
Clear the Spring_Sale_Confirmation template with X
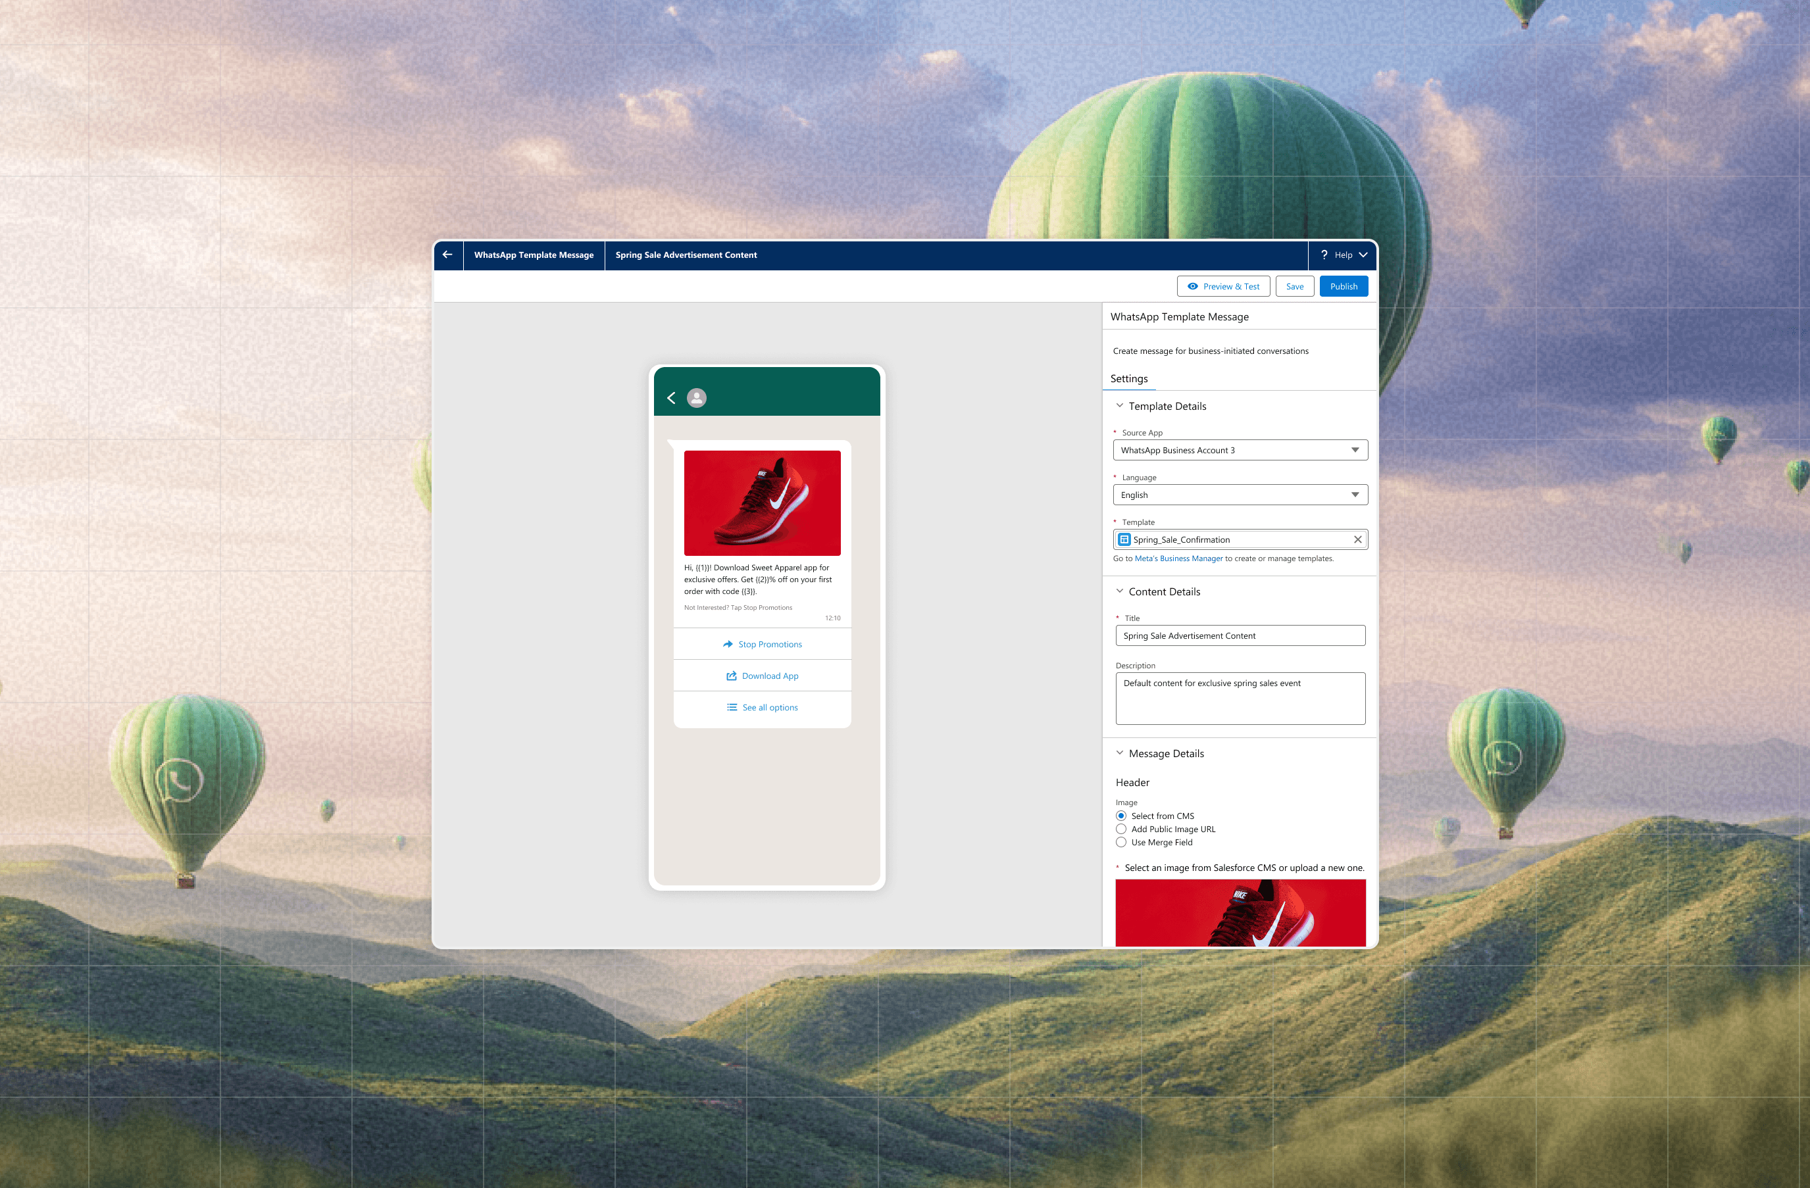pyautogui.click(x=1357, y=539)
